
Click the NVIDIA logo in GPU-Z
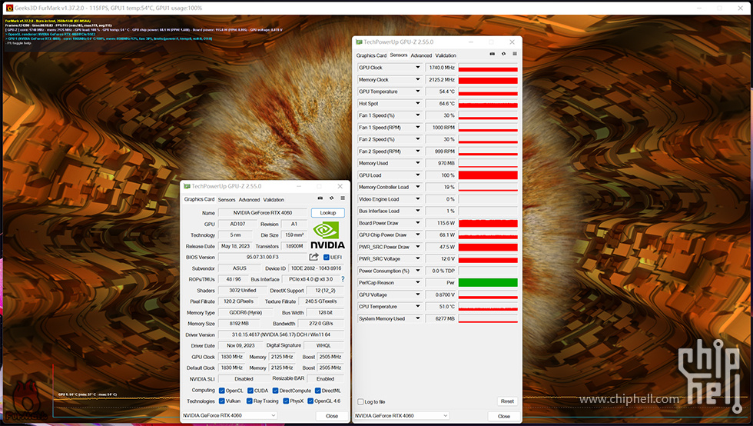click(327, 235)
